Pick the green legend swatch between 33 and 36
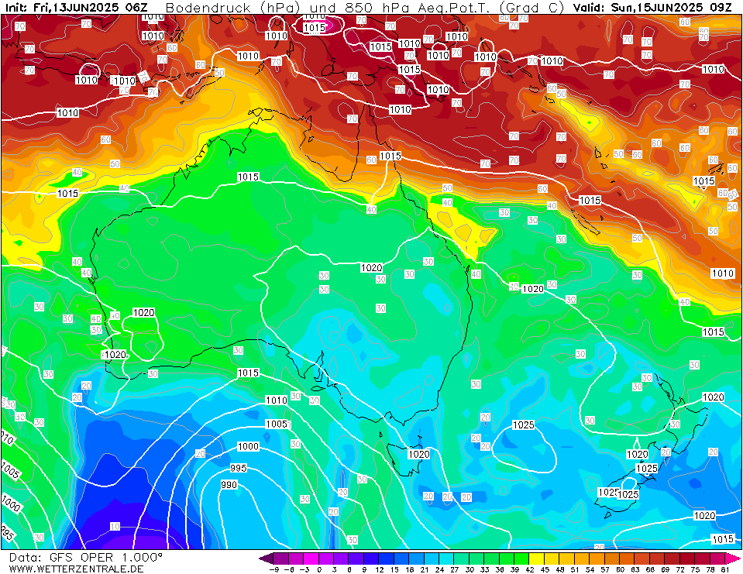Viewport: 743px width, 574px height. point(491,558)
